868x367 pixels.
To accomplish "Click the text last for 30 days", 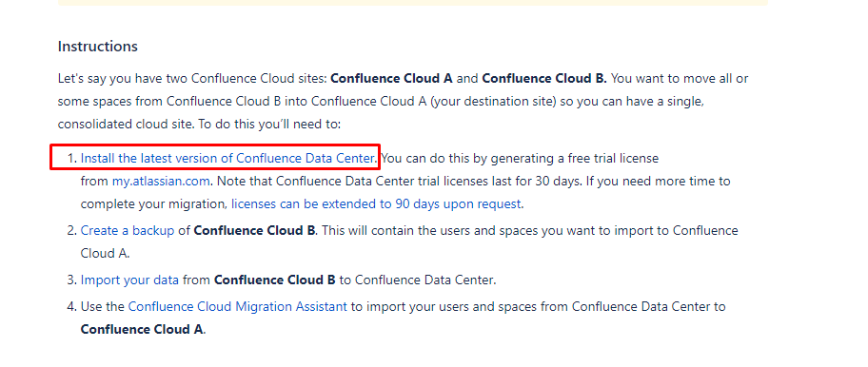I will [542, 182].
